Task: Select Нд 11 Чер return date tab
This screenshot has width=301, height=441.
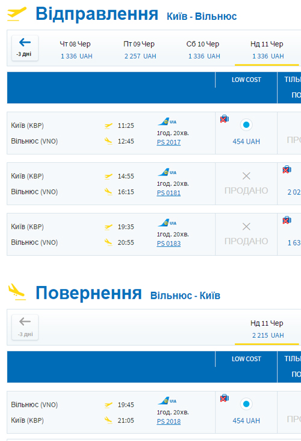Action: pos(267,329)
